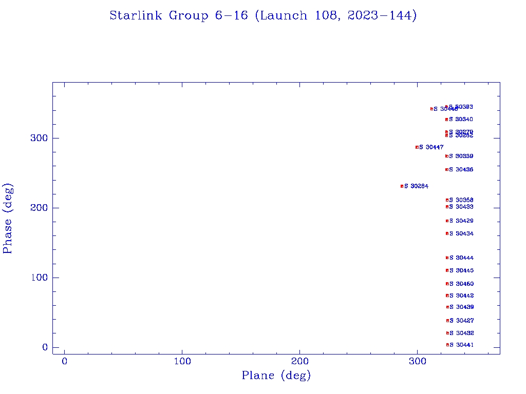
Task: Click the Plane axis tick label 0
Action: (x=64, y=361)
